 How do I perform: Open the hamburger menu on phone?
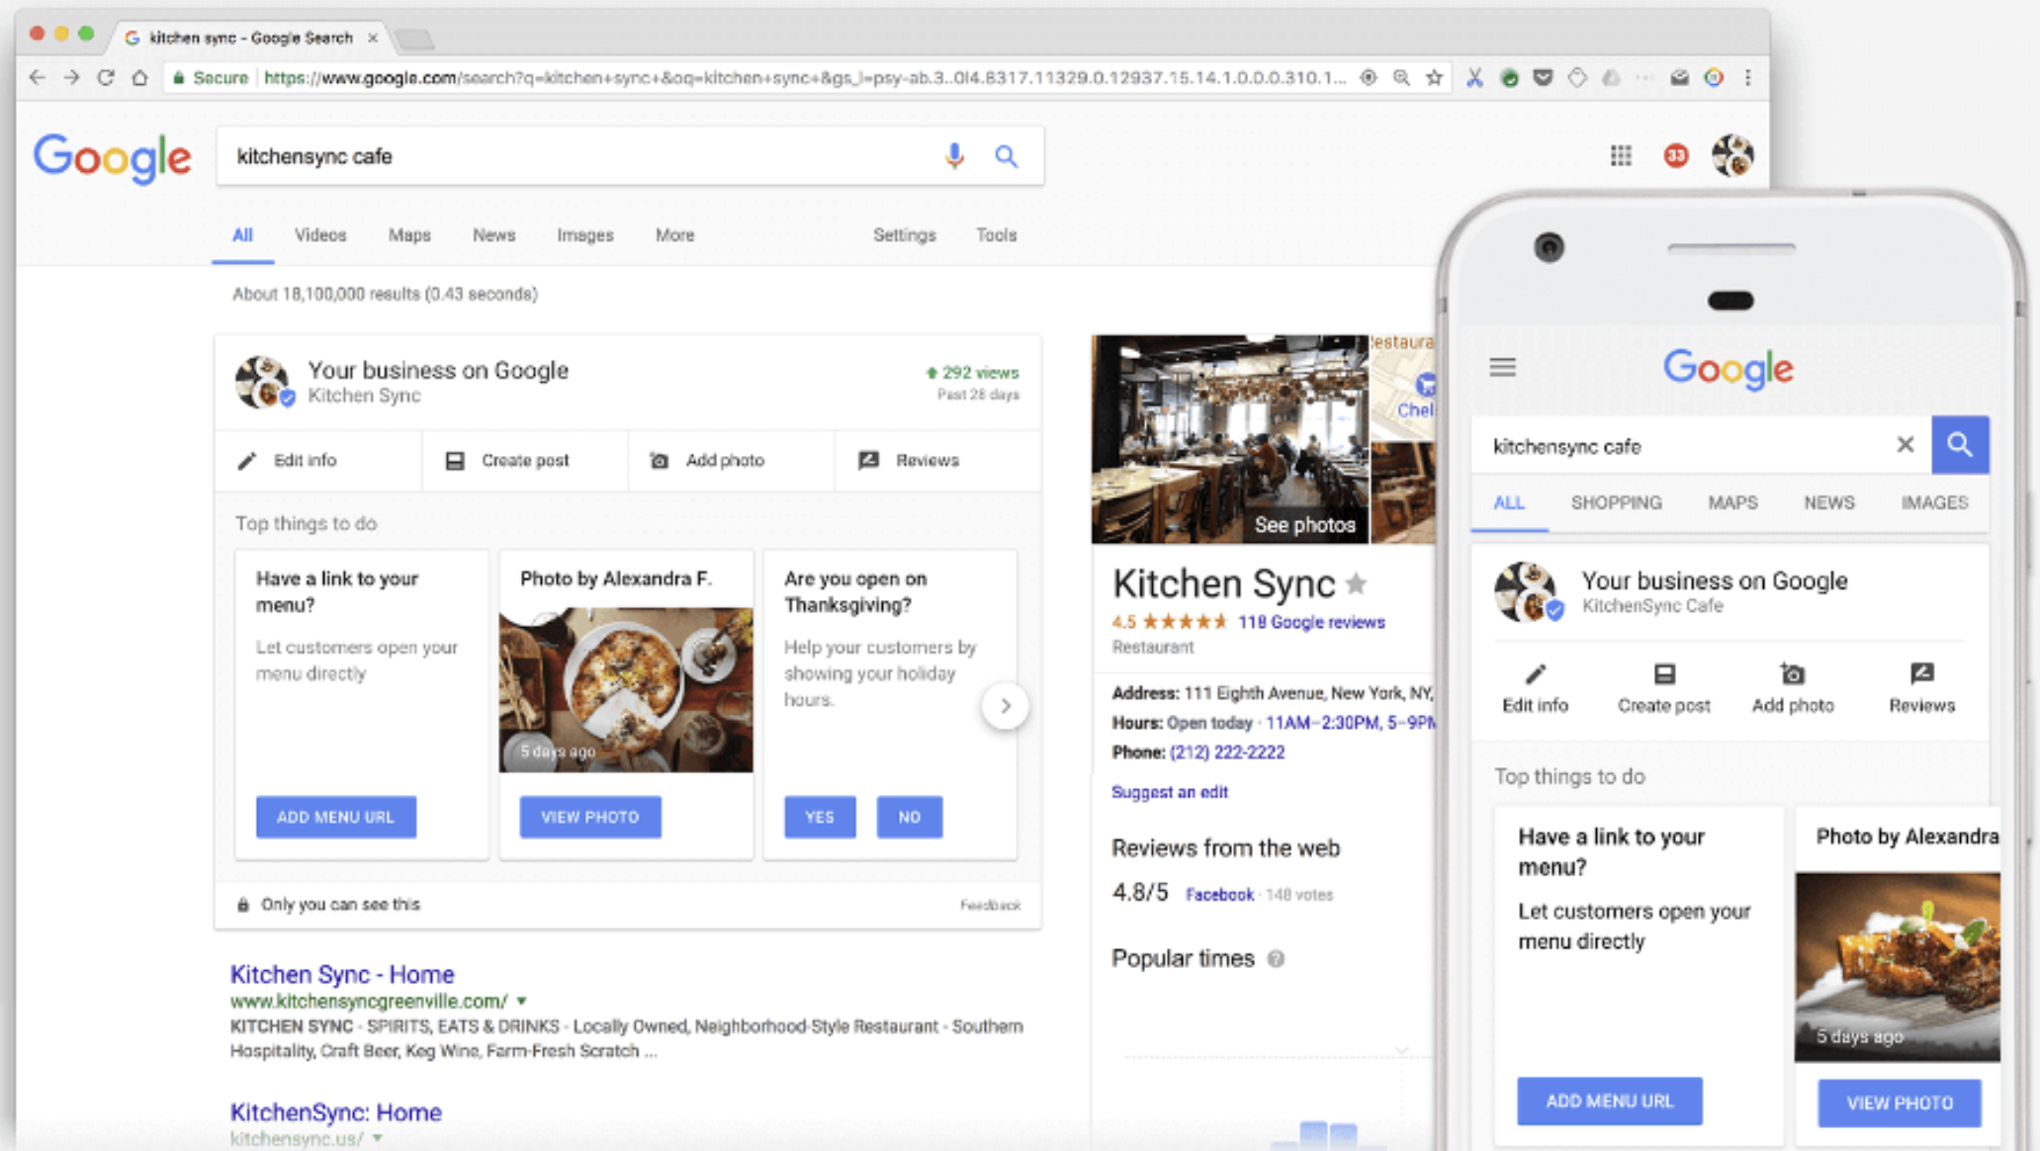(1502, 368)
